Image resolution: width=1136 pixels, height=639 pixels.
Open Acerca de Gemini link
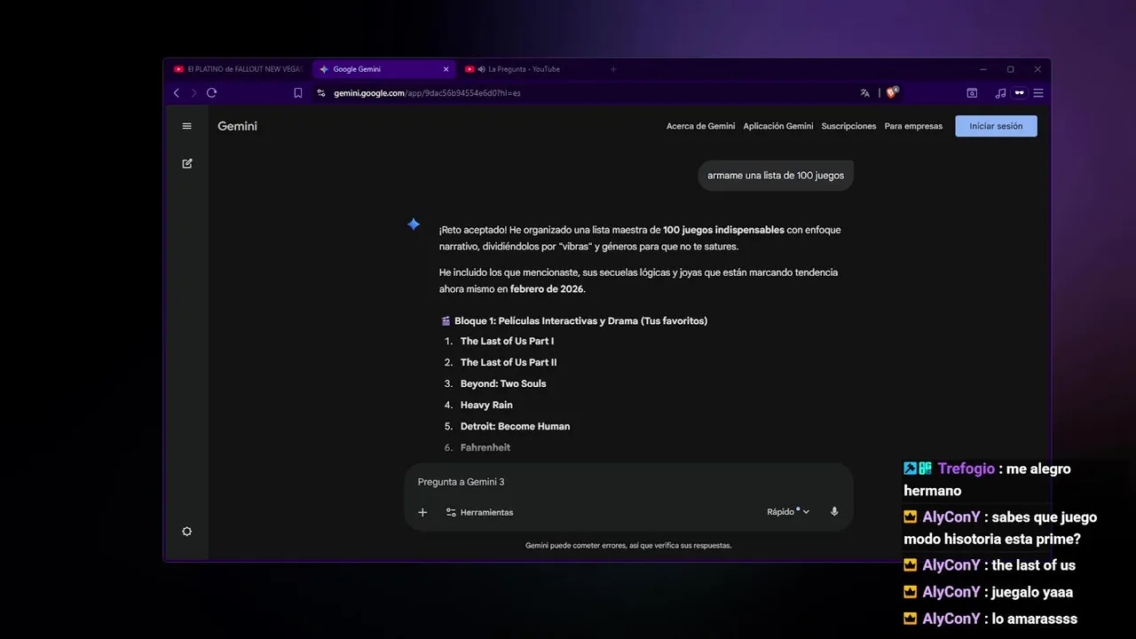click(700, 126)
